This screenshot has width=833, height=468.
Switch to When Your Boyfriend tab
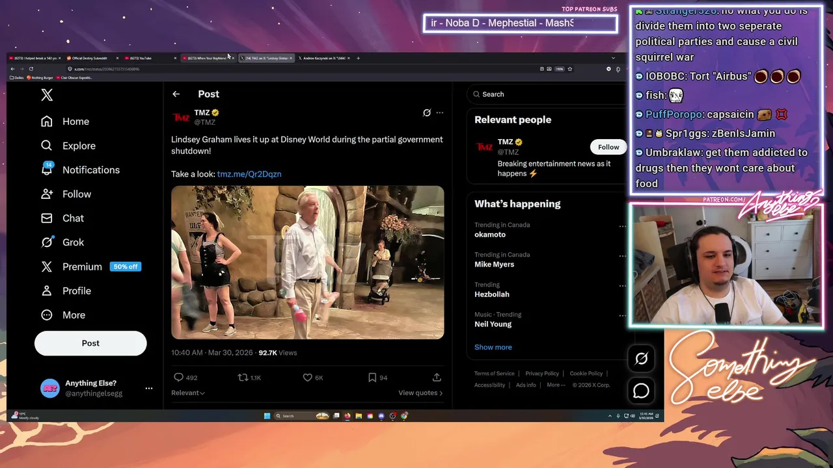pyautogui.click(x=207, y=58)
